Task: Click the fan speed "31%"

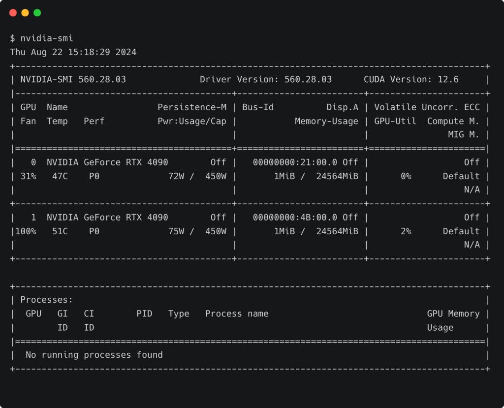Action: tap(28, 176)
